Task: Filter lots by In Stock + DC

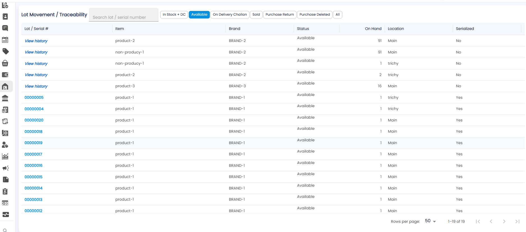Action: (x=174, y=15)
